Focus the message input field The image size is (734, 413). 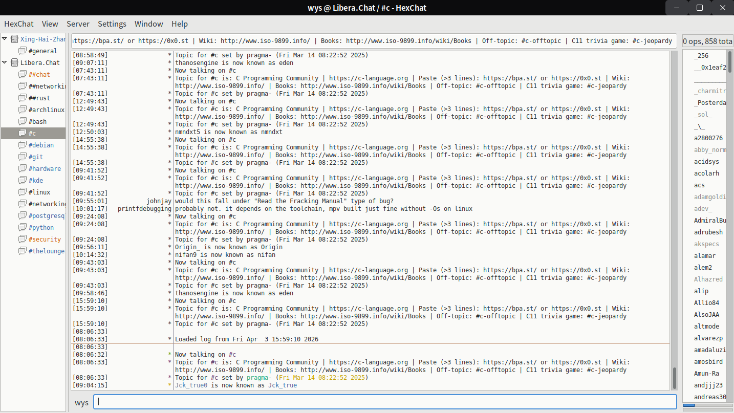tap(385, 402)
